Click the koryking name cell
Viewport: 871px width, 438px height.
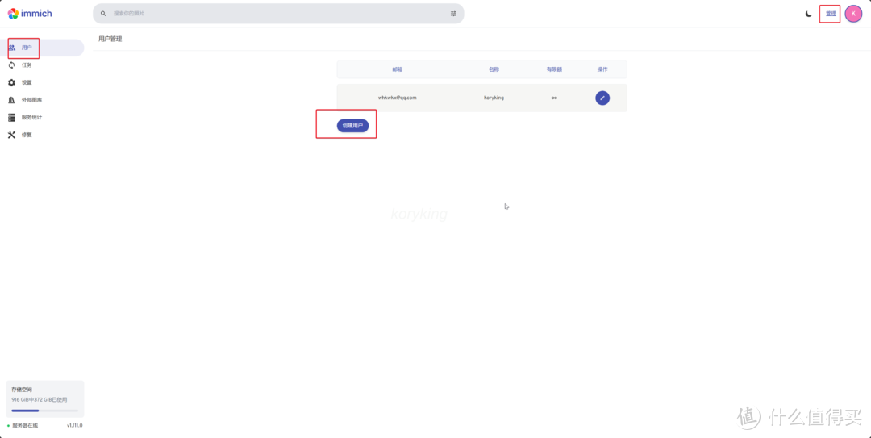(x=494, y=98)
